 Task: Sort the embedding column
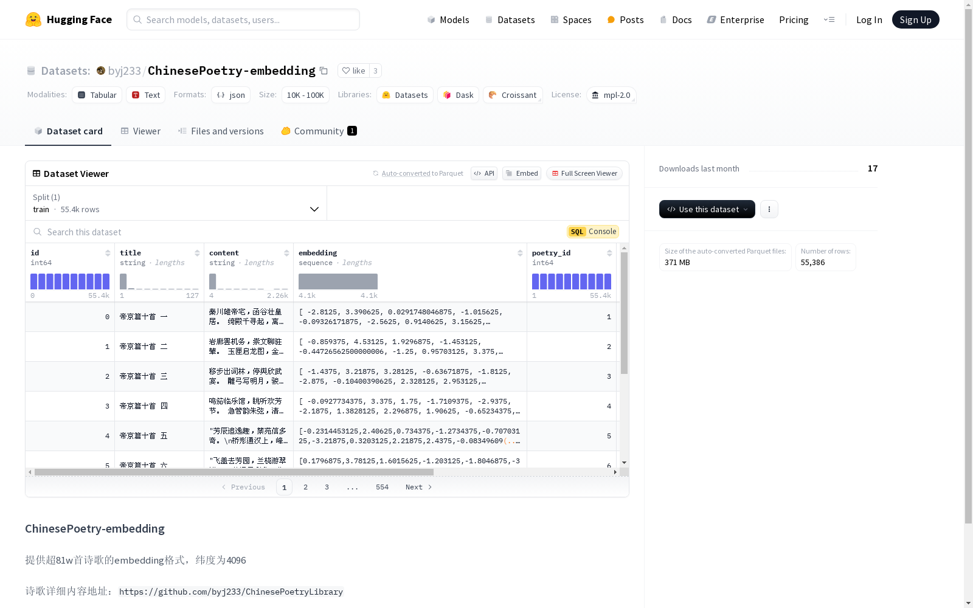point(520,253)
